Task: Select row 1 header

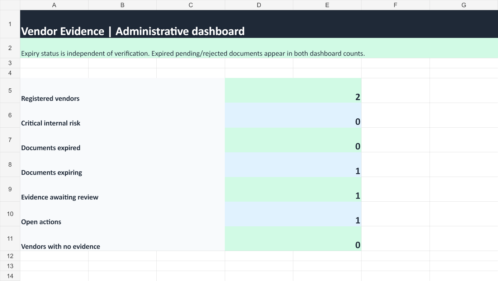Action: coord(10,24)
